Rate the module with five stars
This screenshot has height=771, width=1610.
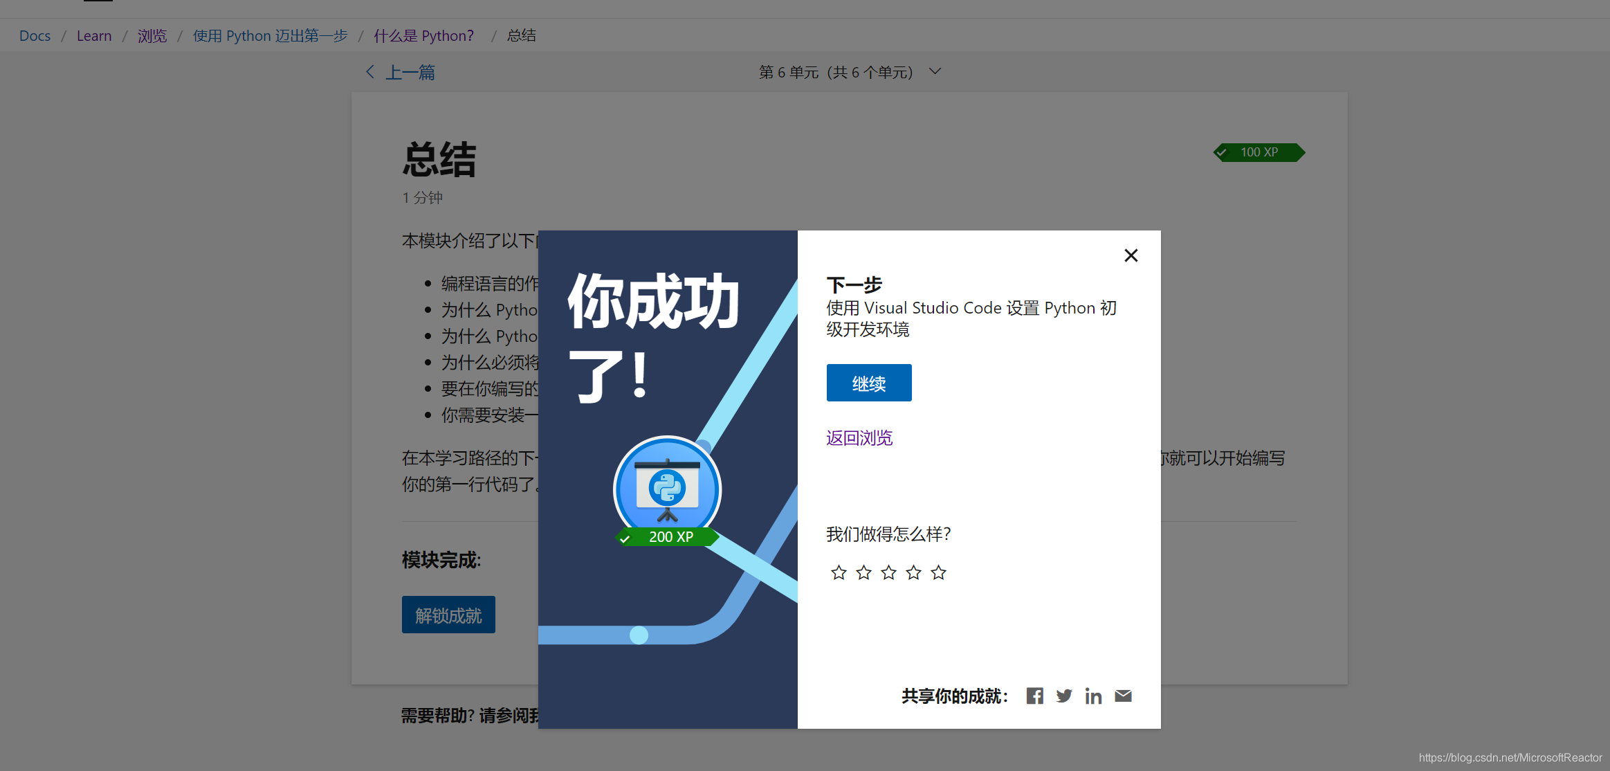[x=938, y=572]
